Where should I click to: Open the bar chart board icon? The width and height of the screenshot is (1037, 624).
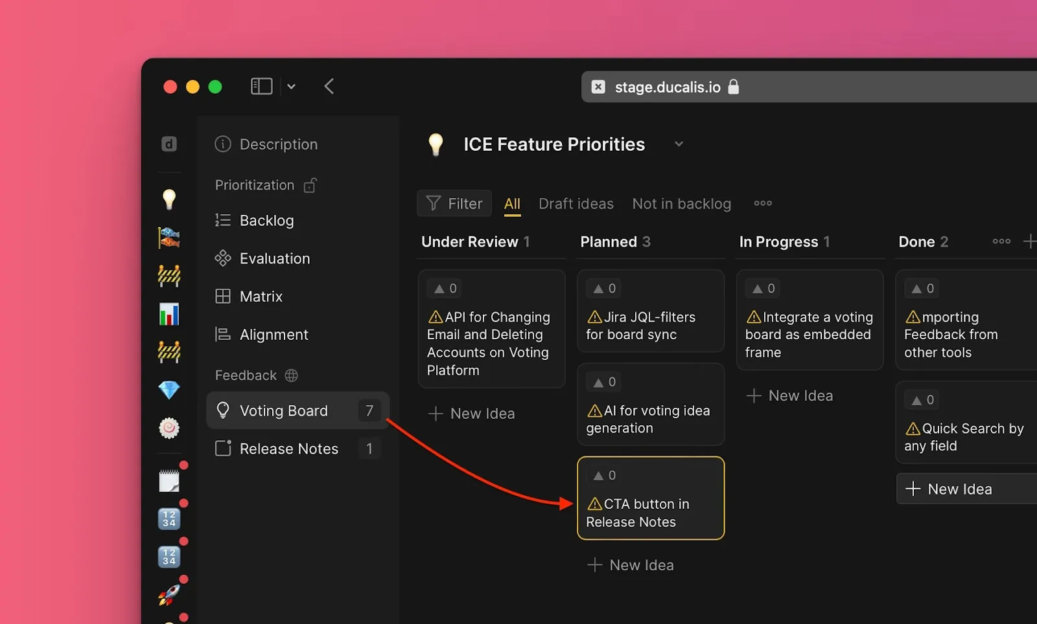[x=169, y=314]
